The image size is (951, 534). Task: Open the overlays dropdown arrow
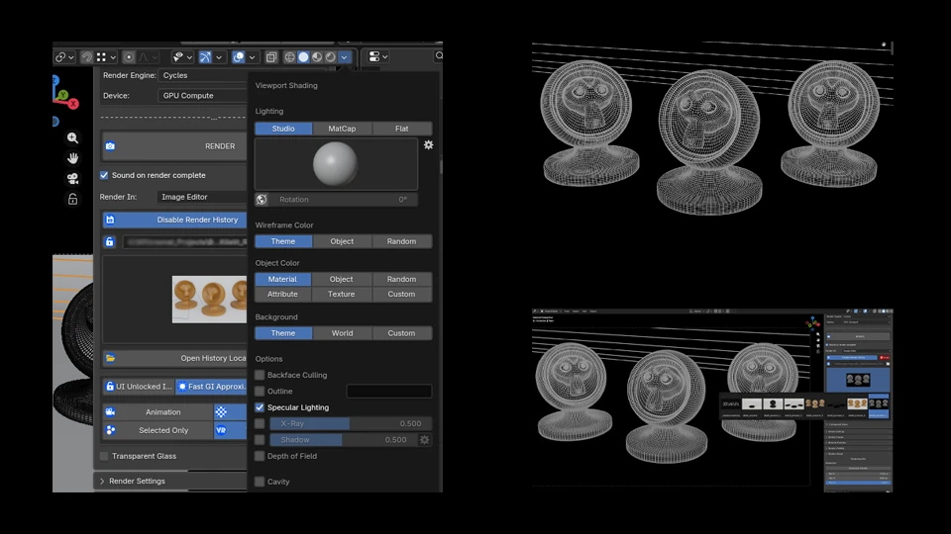[252, 57]
